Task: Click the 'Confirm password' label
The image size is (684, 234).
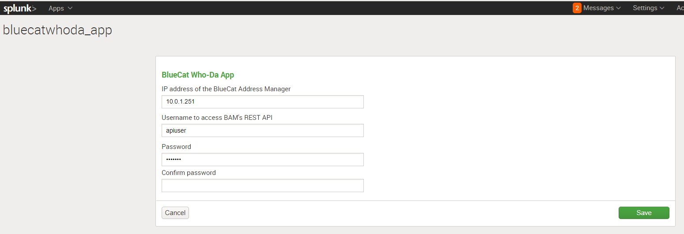Action: 189,173
